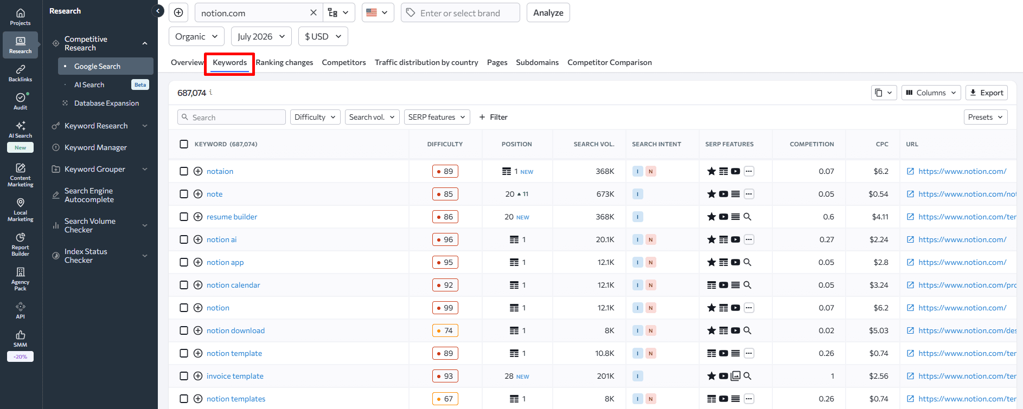
Task: Check the 'notion ai' row checkbox
Action: click(184, 239)
